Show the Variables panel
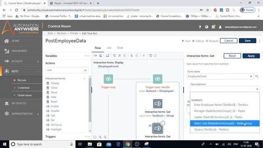 click(x=87, y=56)
